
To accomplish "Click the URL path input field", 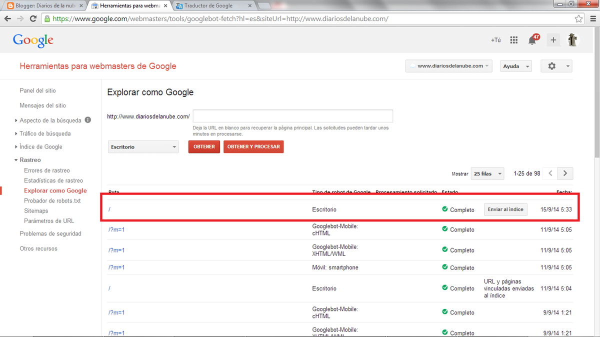I will point(292,116).
